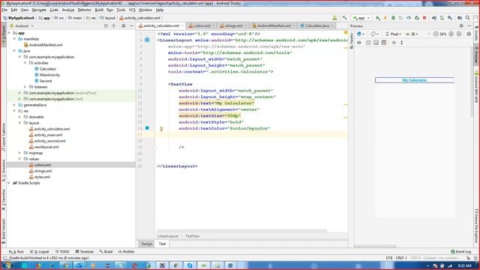Click Firefox icon in the taskbar
Image resolution: width=480 pixels, height=270 pixels.
pos(38,265)
